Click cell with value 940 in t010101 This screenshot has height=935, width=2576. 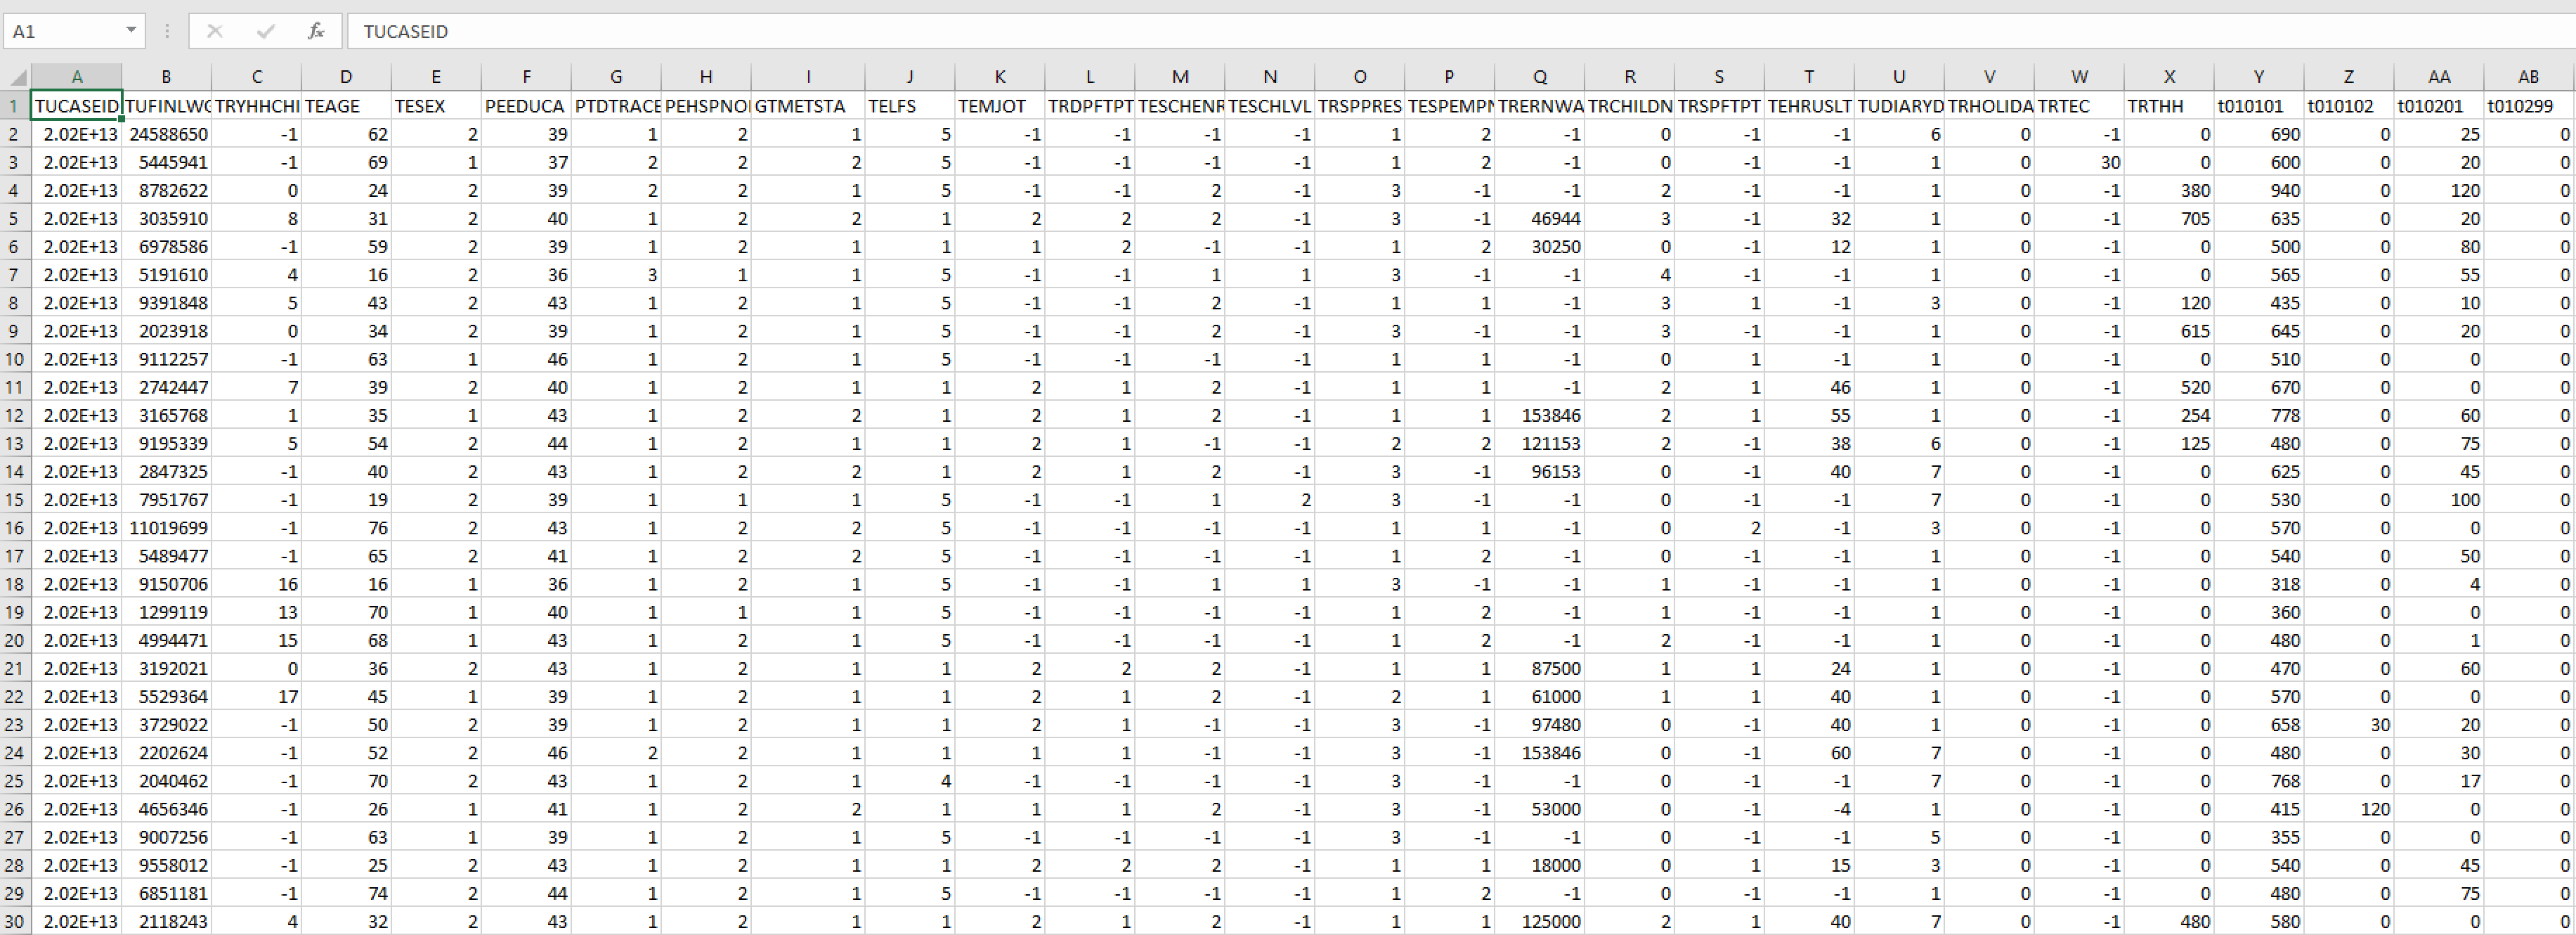tap(2259, 190)
